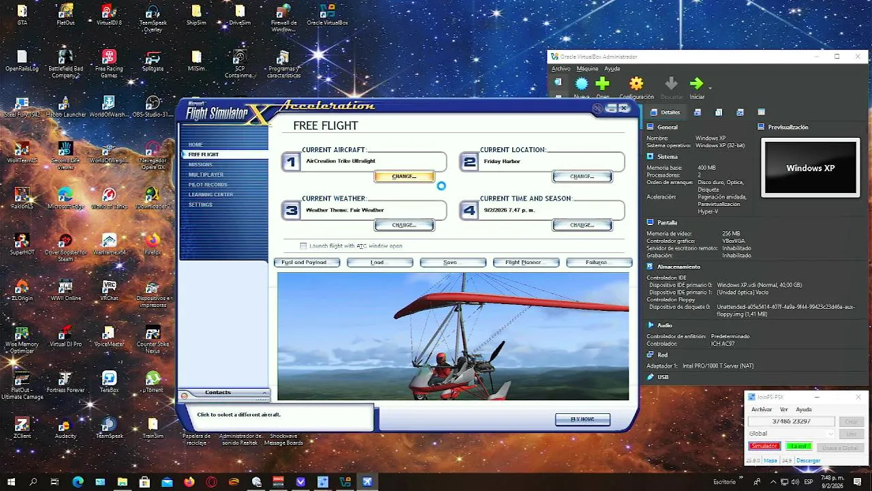Open the Flight Planner
Viewport: 872px width, 491px height.
(526, 263)
